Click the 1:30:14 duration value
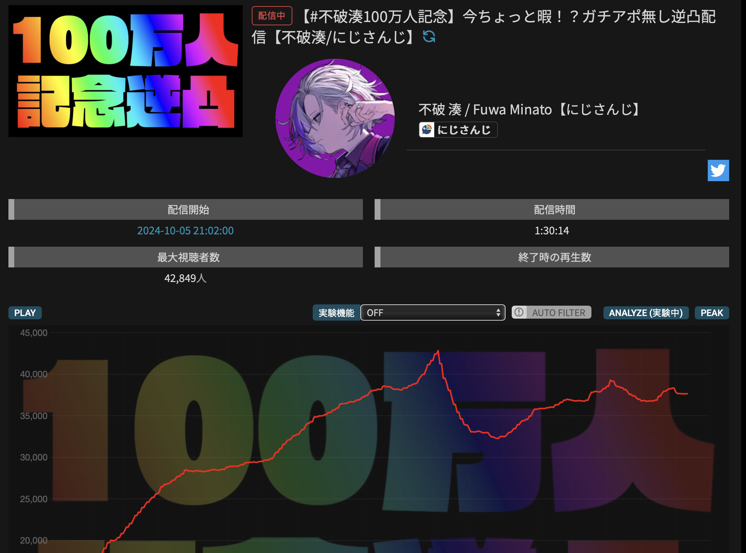Viewport: 746px width, 553px height. (x=552, y=231)
